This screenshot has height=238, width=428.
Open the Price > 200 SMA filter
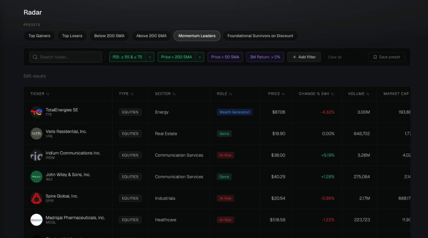pyautogui.click(x=177, y=57)
